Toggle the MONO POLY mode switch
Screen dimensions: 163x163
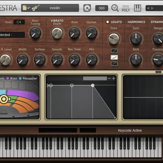click(126, 9)
